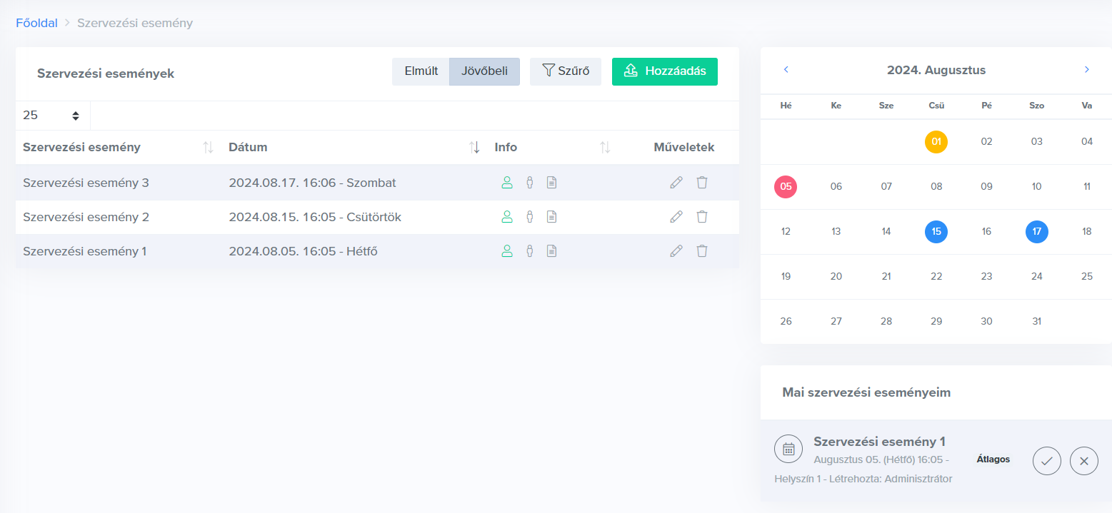Go to next month in calendar

(x=1087, y=70)
